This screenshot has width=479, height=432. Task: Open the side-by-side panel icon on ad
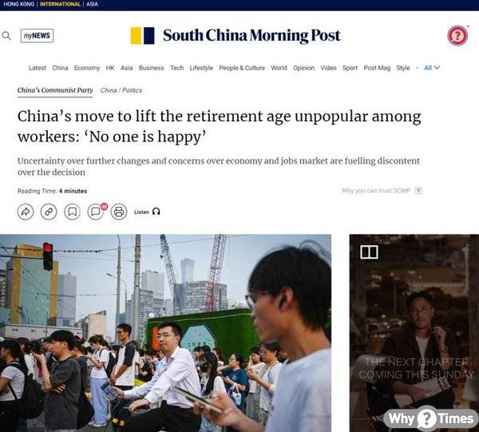coord(369,252)
